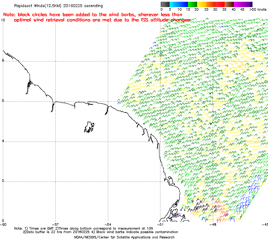Click the latitude axis label '2'
Screen dimensions: 268x243
click(3, 181)
